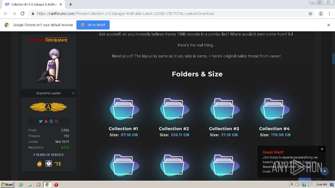Click the Collection #1 folder icon

[124, 109]
